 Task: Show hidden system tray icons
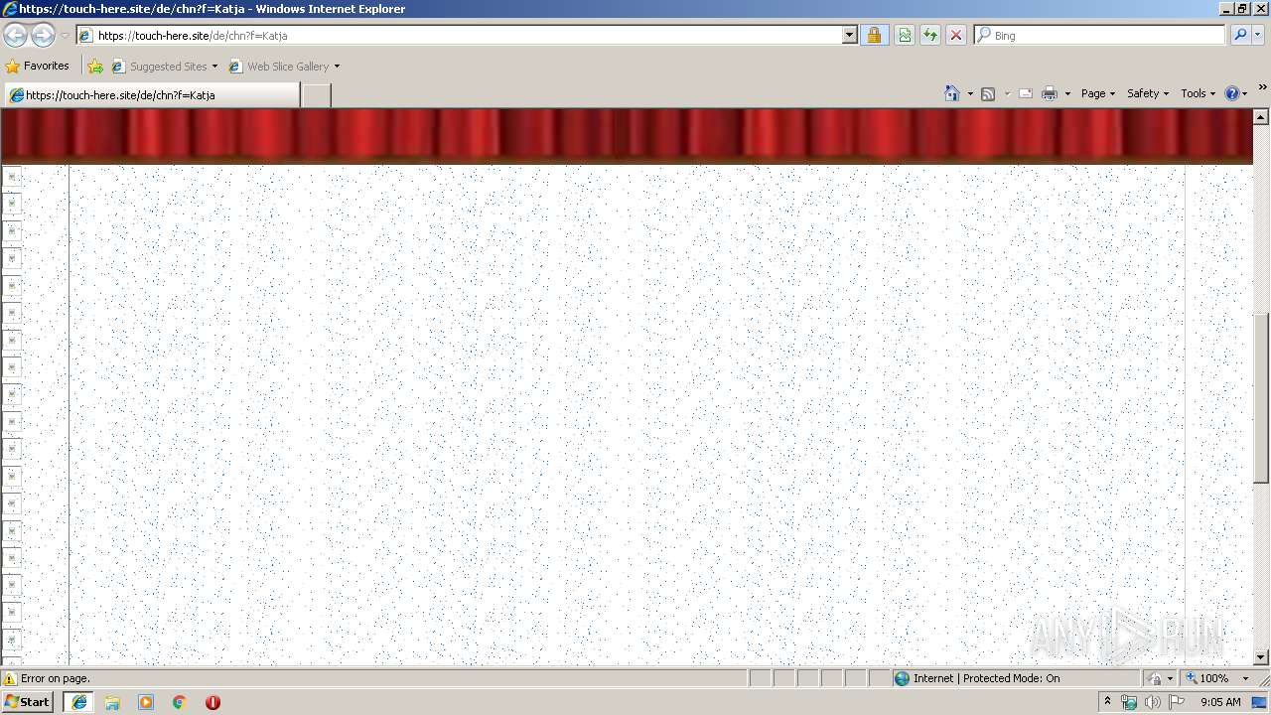click(1108, 702)
